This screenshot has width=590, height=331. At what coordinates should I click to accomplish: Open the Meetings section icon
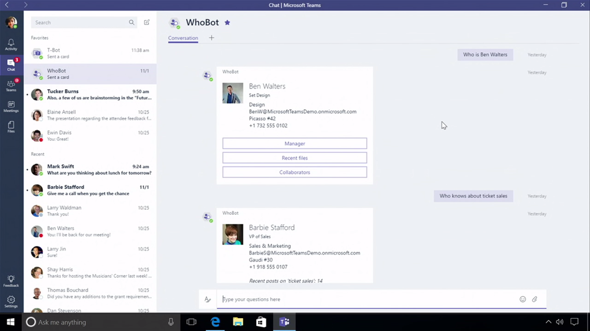tap(11, 106)
